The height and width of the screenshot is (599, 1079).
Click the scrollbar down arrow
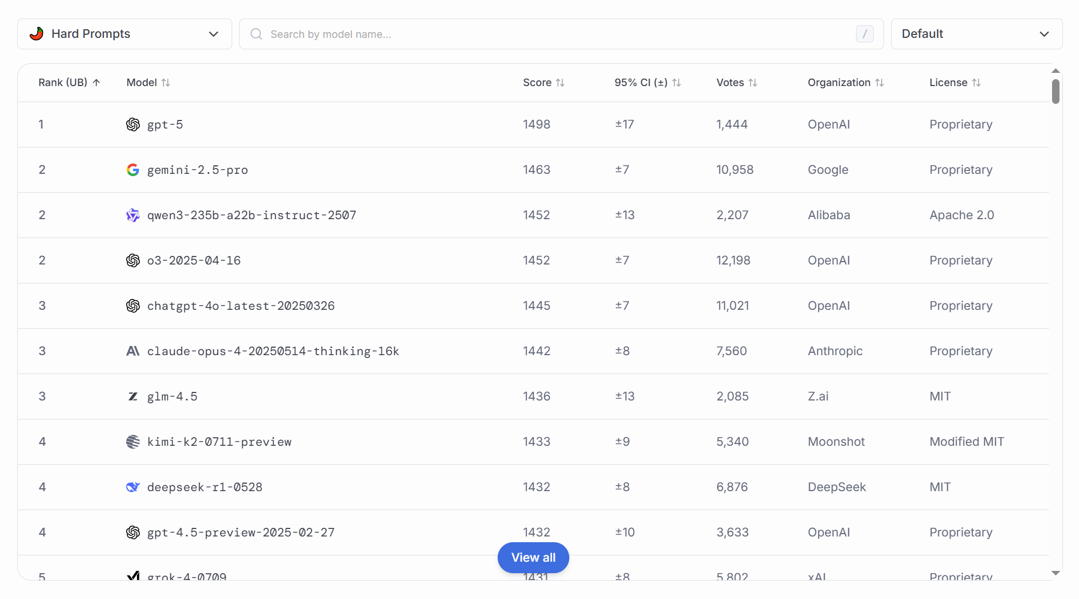coord(1055,573)
